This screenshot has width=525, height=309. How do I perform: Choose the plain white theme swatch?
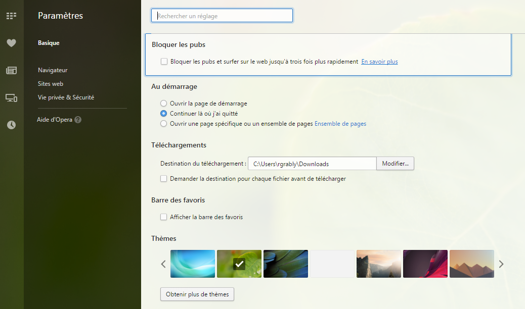pos(332,264)
